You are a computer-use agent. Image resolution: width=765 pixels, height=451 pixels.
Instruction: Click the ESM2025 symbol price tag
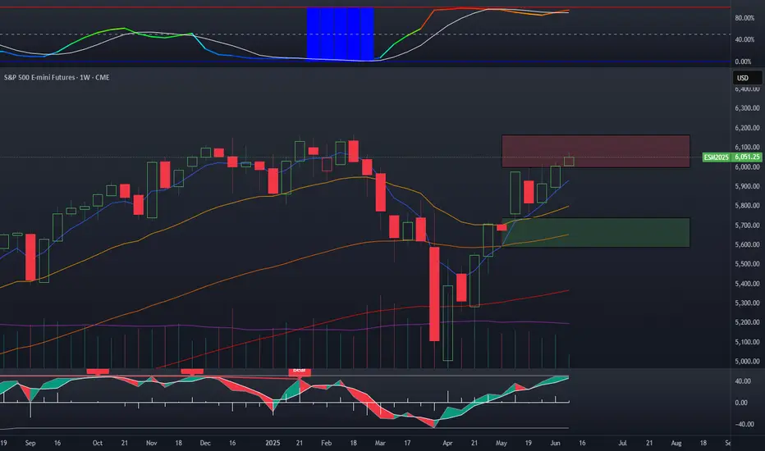[x=717, y=157]
